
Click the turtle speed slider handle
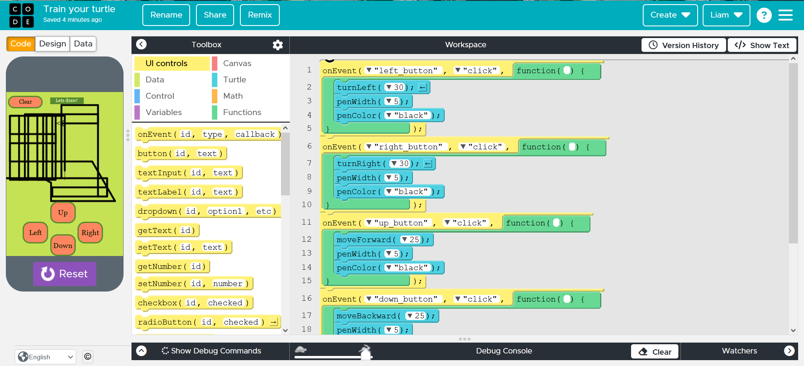[366, 353]
